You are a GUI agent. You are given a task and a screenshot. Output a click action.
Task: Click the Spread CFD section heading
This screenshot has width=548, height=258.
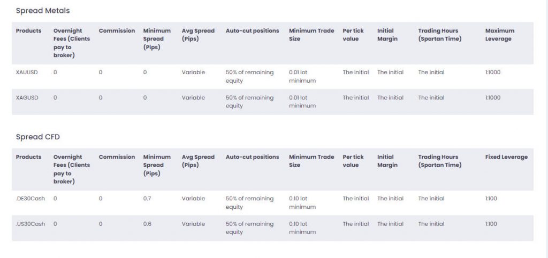point(38,137)
